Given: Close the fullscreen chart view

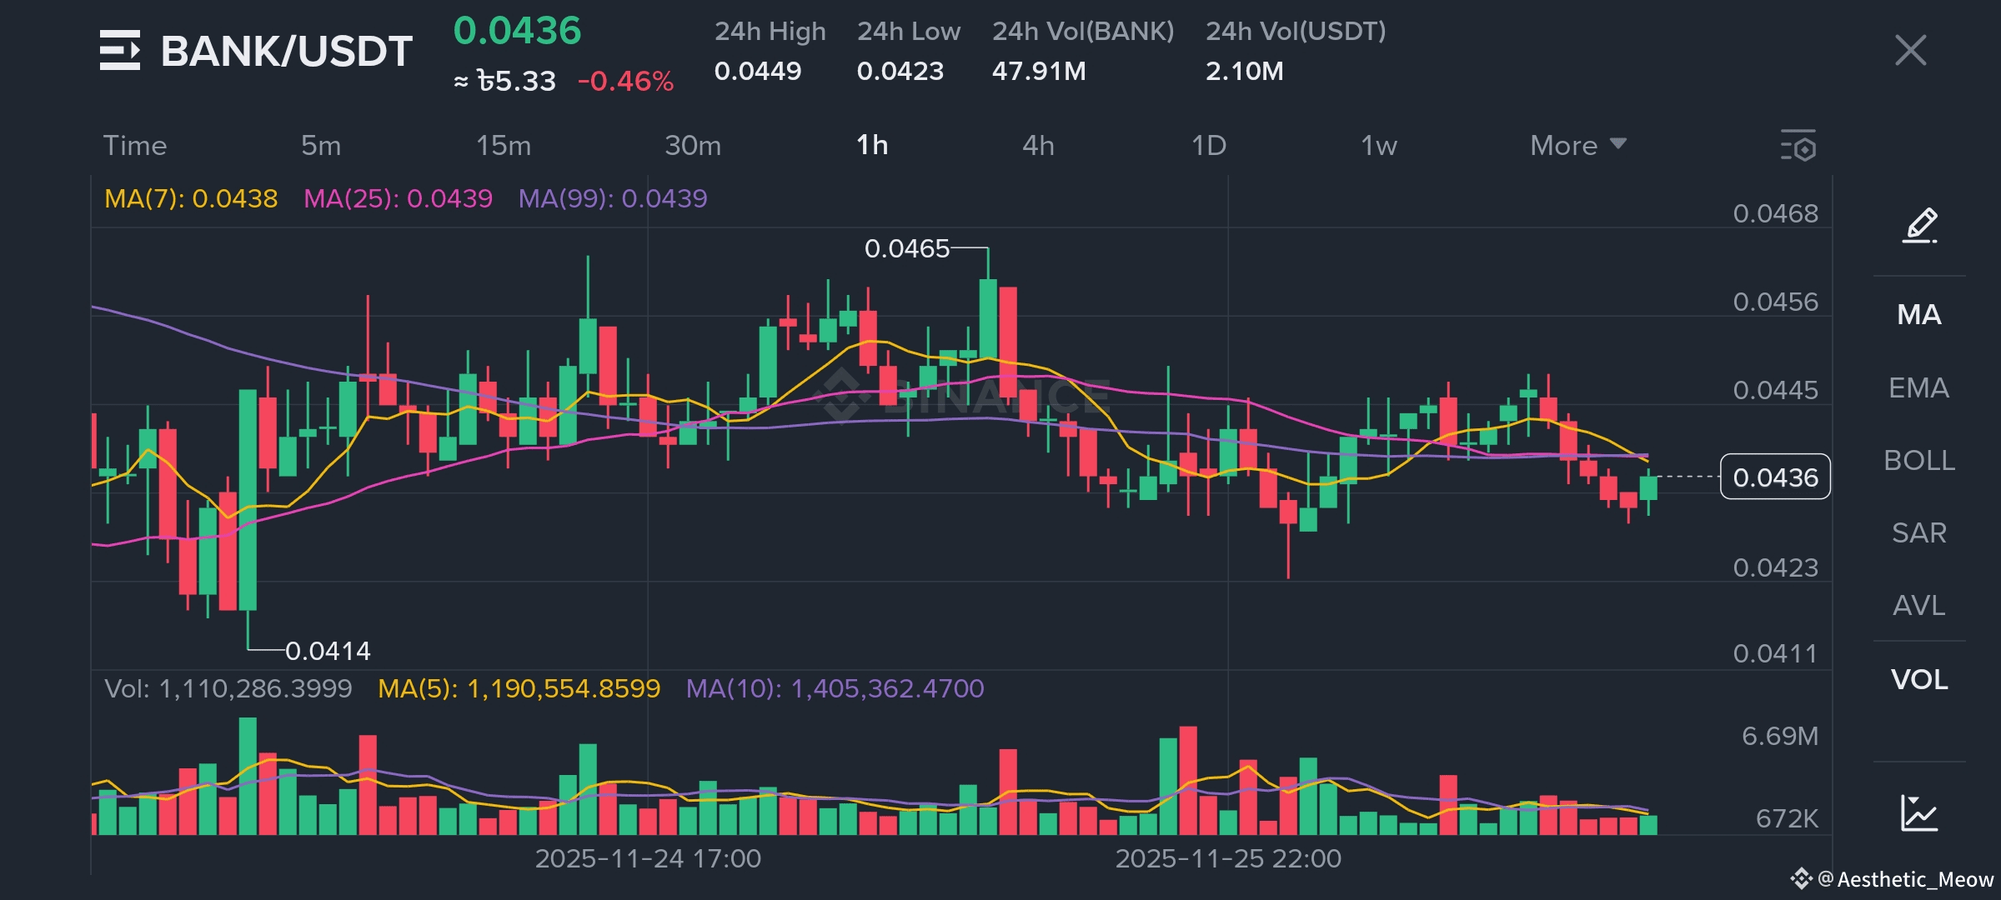Looking at the screenshot, I should coord(1910,50).
